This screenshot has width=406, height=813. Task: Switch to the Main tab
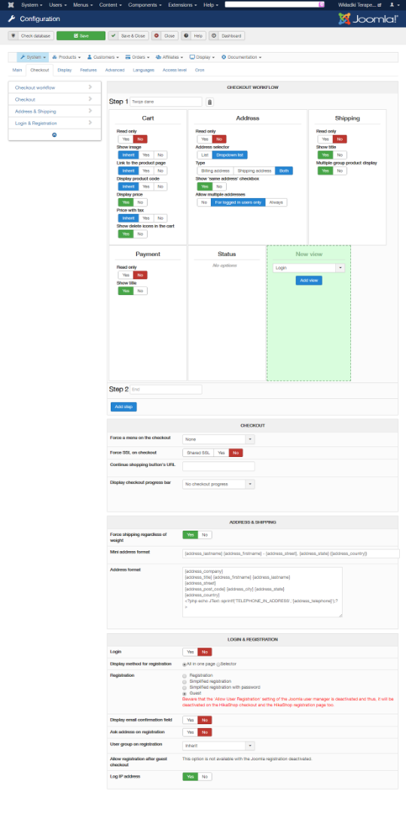[x=17, y=69]
